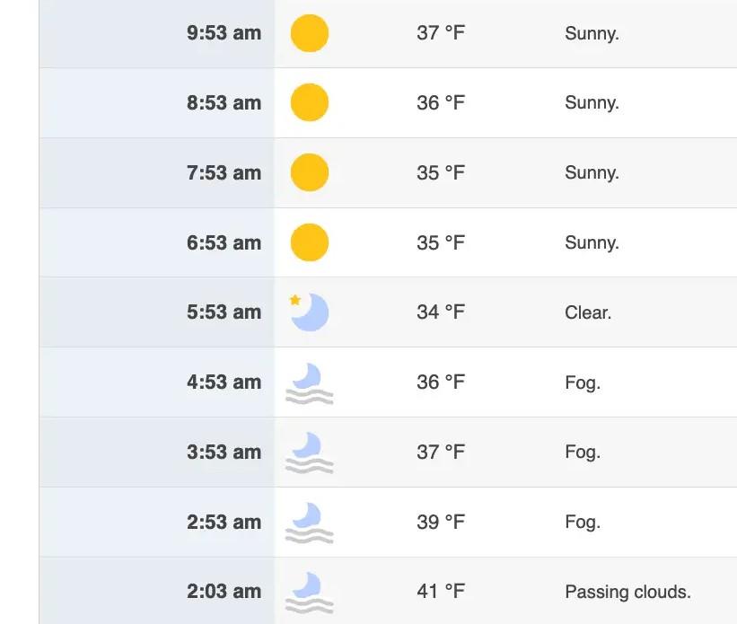
Task: Click the 41 °F temperature value
Action: click(x=441, y=592)
